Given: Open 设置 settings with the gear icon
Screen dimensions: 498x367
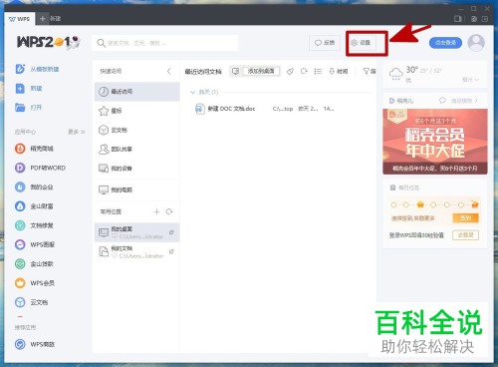Looking at the screenshot, I should click(361, 43).
